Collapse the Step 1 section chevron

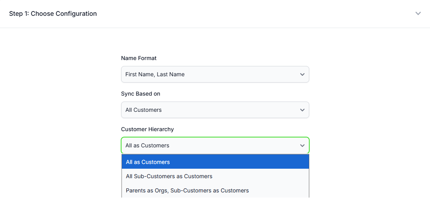pos(418,13)
